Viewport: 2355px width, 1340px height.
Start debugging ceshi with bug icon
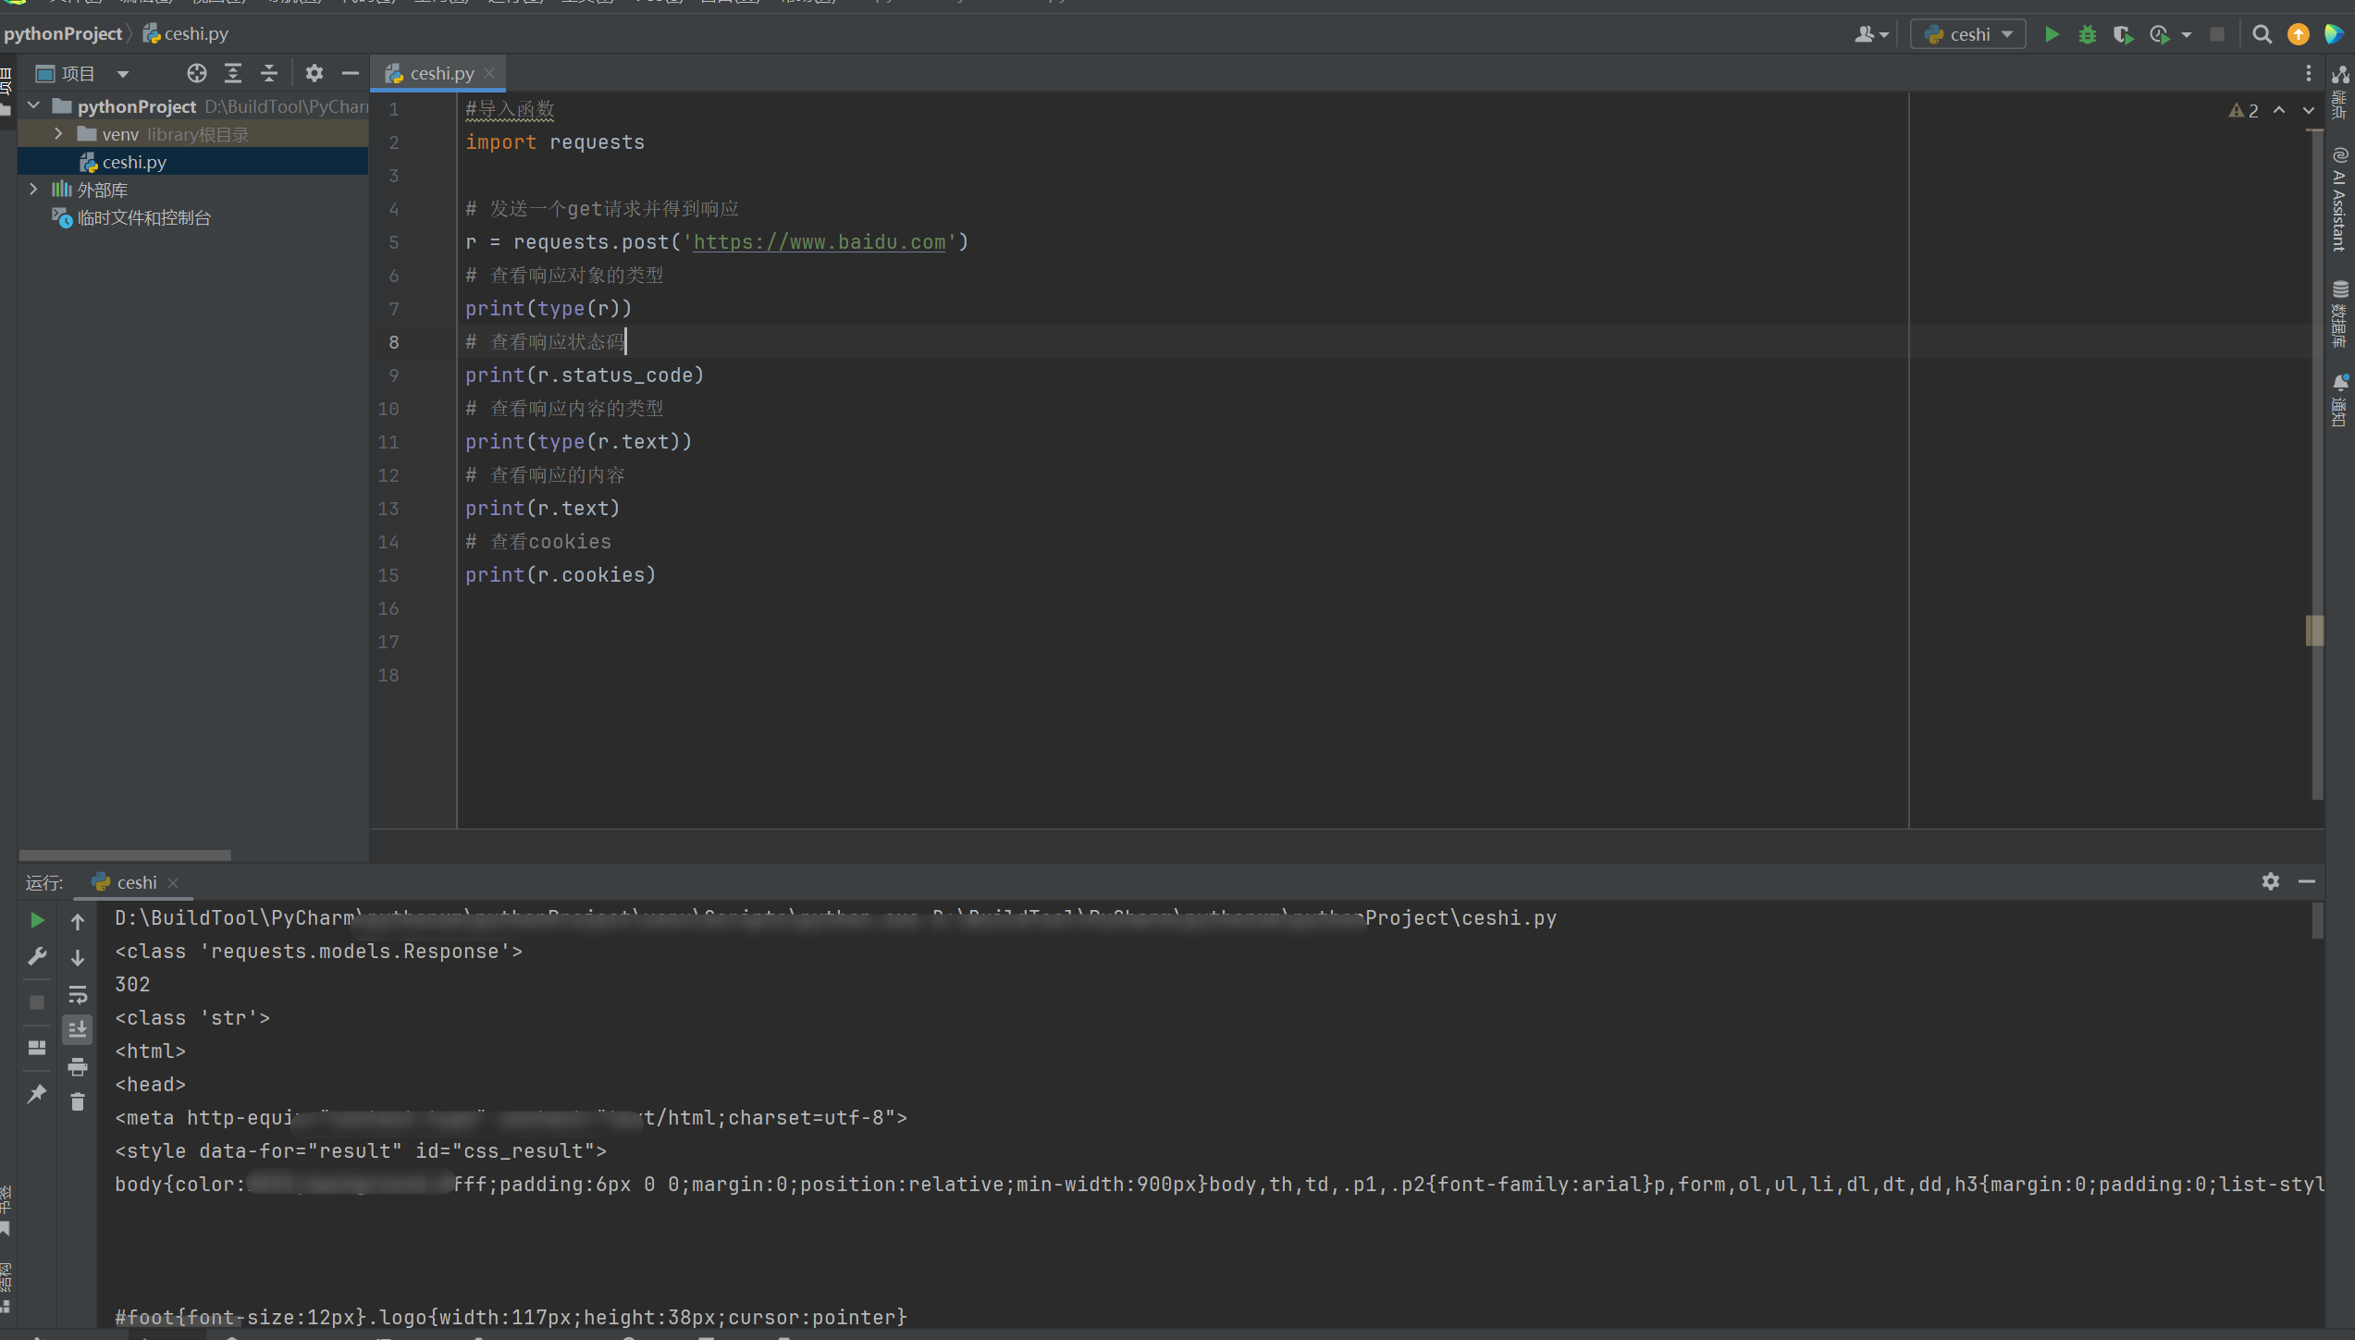point(2088,34)
